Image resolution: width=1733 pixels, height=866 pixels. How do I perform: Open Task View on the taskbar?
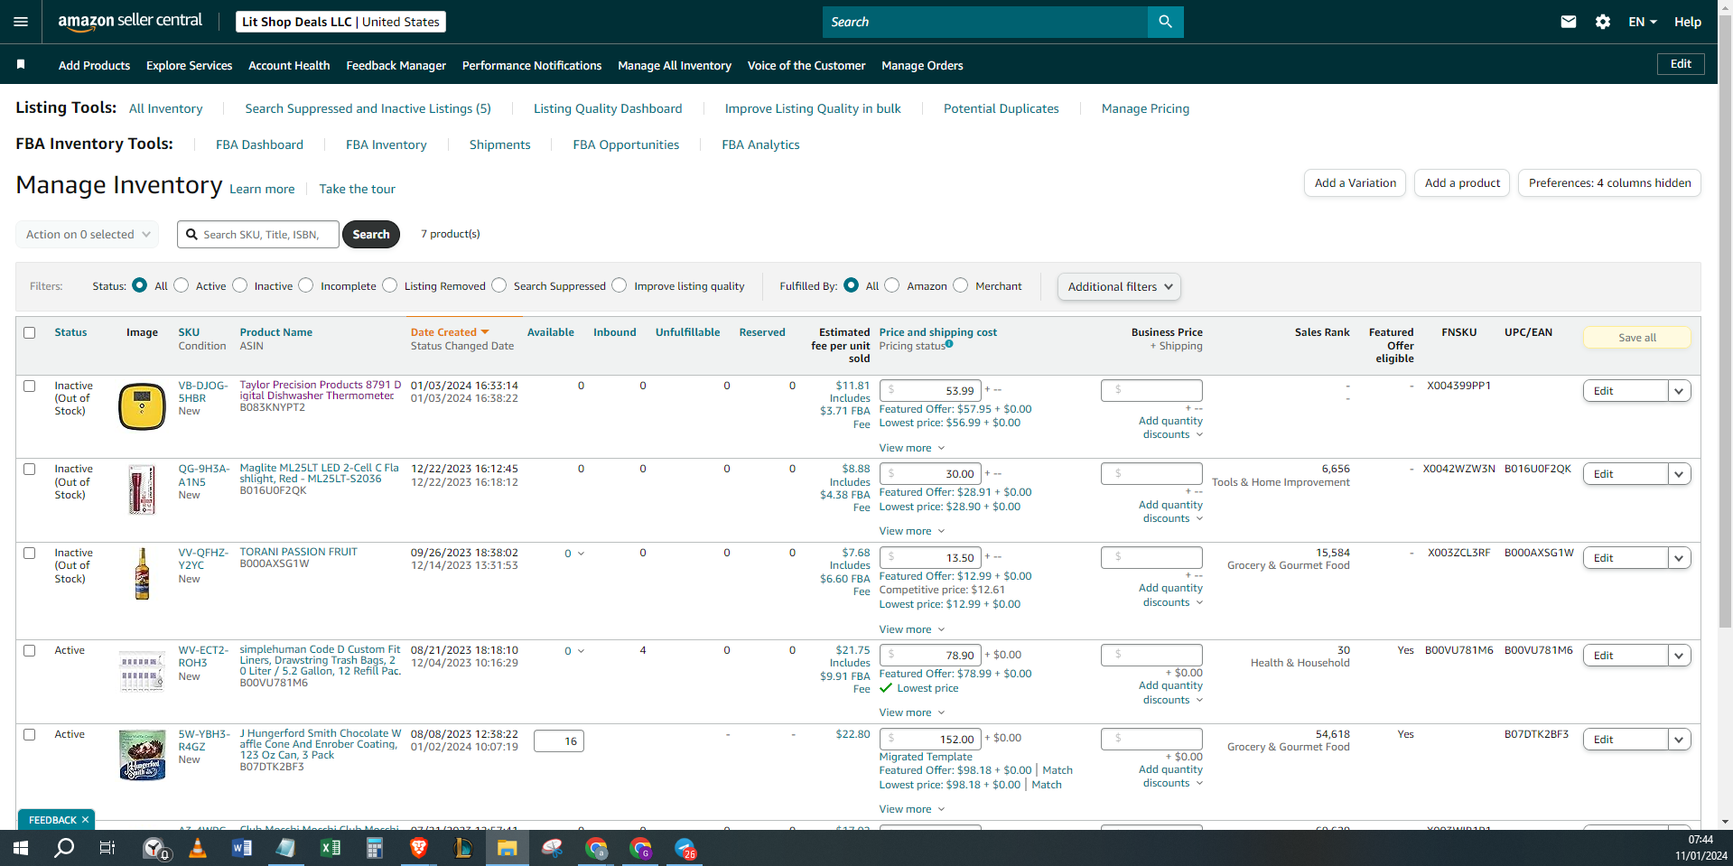coord(107,848)
